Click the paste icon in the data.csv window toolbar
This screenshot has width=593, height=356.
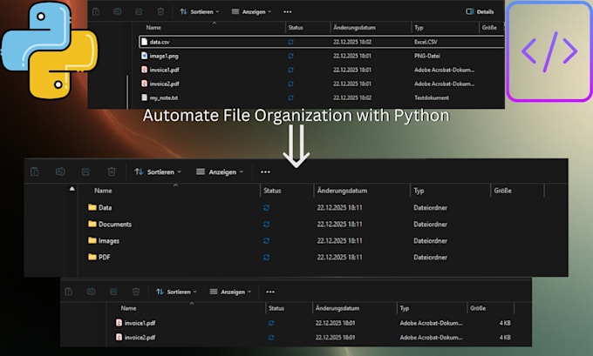point(96,11)
